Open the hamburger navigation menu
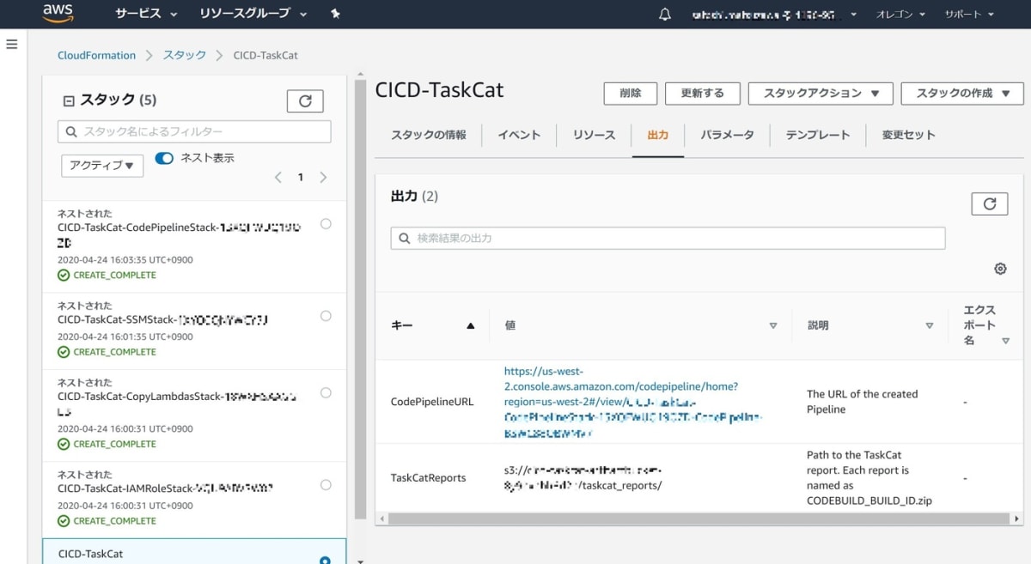The image size is (1031, 564). tap(12, 44)
